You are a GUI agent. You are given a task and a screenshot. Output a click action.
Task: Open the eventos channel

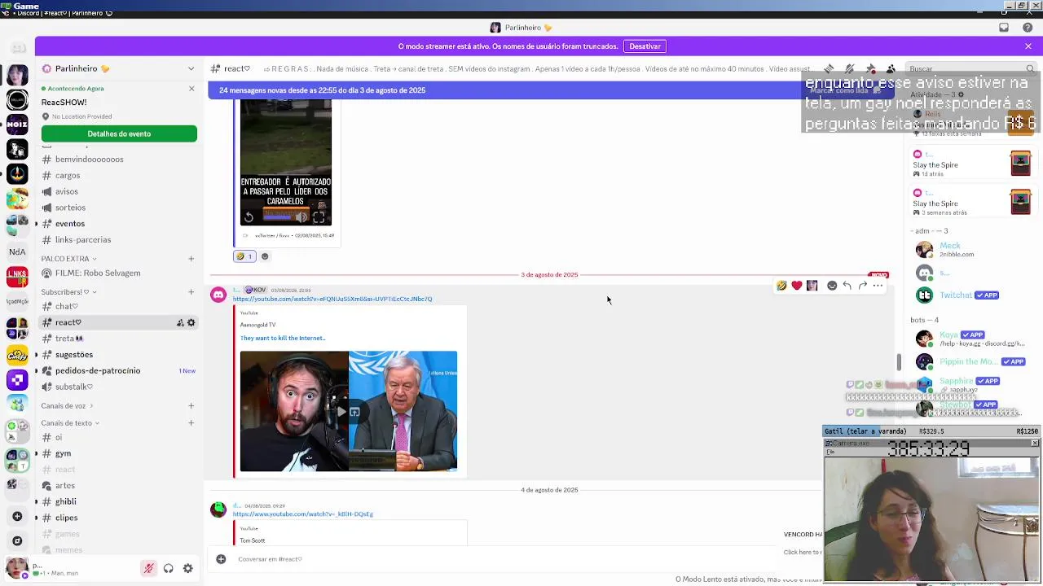pyautogui.click(x=70, y=224)
